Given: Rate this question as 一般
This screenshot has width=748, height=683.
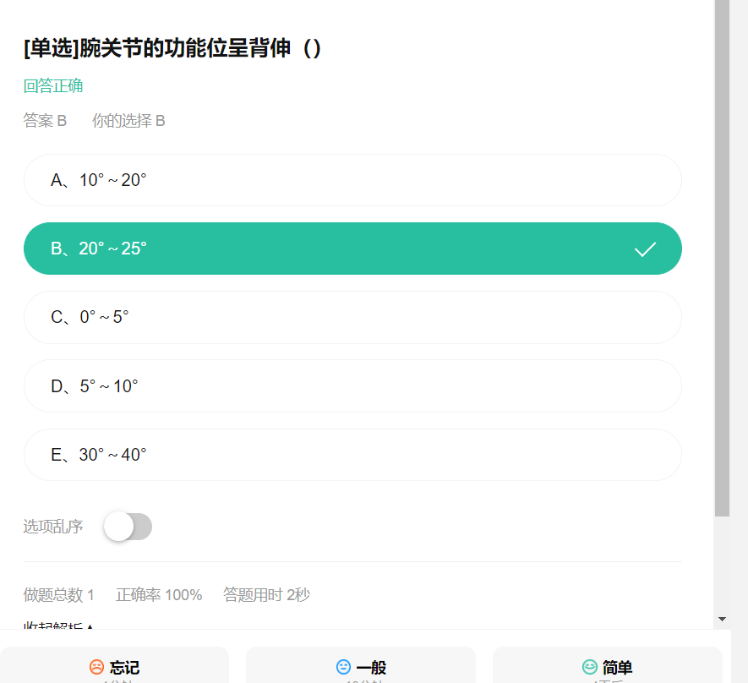Looking at the screenshot, I should coord(361,665).
